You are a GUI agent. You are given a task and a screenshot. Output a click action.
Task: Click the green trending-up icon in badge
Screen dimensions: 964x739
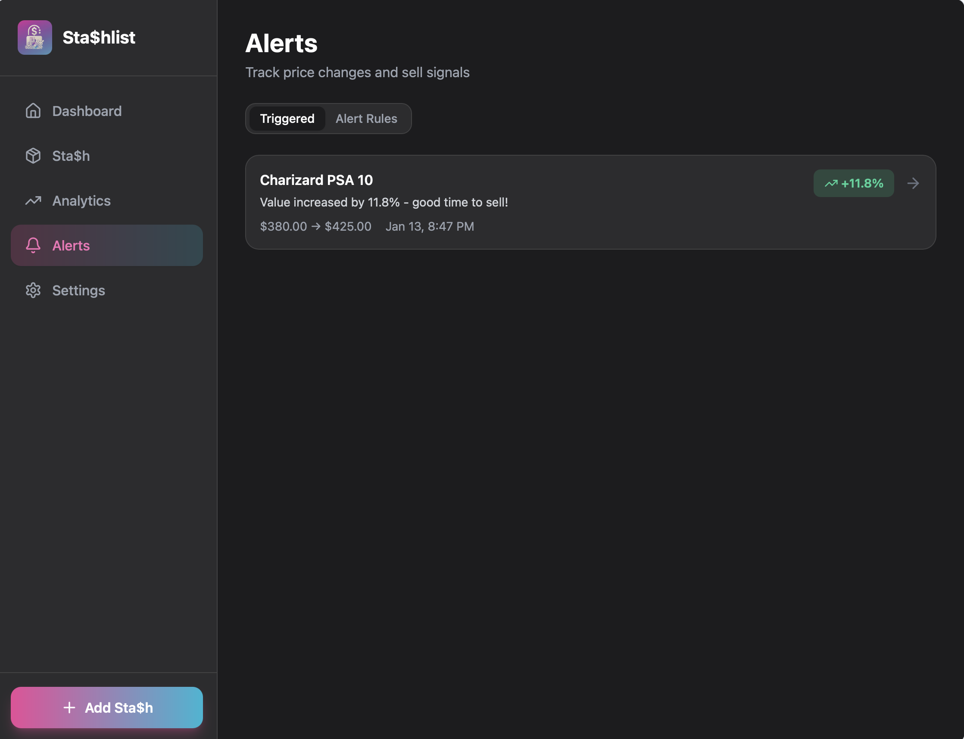click(831, 183)
